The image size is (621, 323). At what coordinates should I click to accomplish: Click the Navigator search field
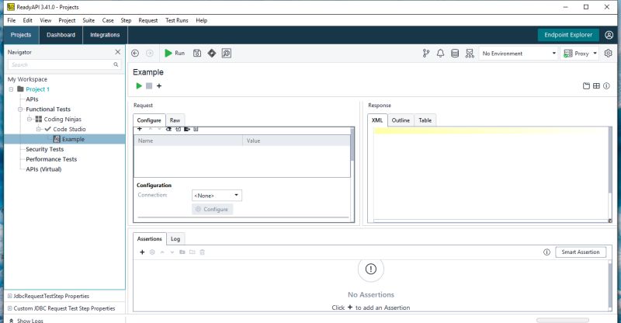point(64,64)
